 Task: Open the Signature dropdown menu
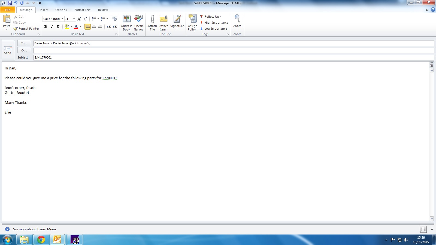pos(177,22)
